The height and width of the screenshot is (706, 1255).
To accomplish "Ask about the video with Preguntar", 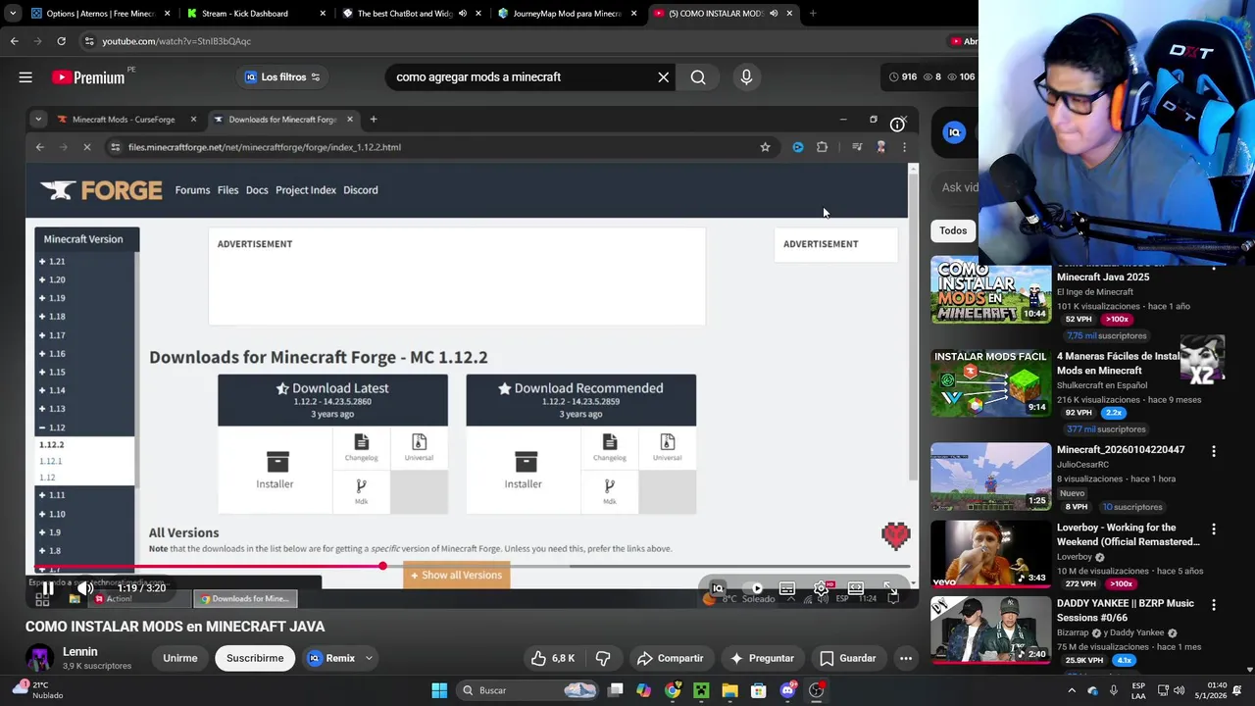I will point(762,658).
